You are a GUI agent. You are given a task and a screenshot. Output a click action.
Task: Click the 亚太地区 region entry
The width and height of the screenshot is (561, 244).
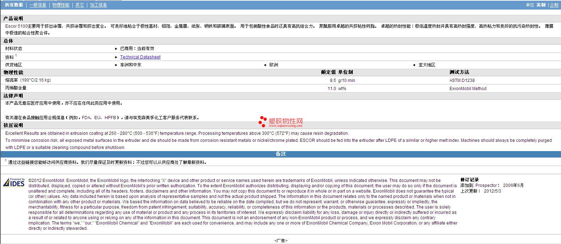click(427, 65)
